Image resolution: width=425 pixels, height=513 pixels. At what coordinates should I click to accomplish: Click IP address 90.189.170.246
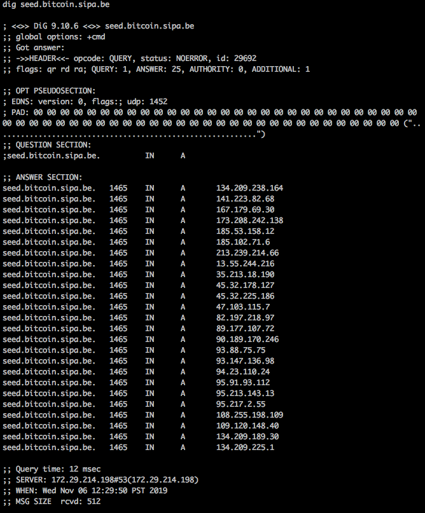[247, 339]
